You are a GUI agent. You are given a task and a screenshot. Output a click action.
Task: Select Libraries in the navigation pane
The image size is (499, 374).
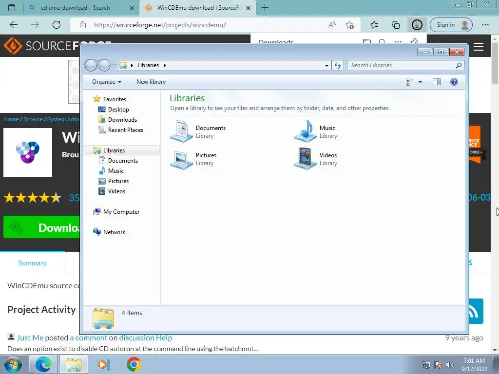[114, 150]
